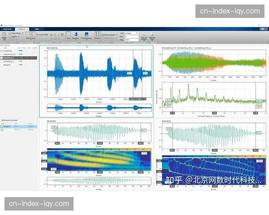Viewport: 269px width, 215px height.
Task: Select batsignal in the Workspace Browser
Action: tap(7, 126)
